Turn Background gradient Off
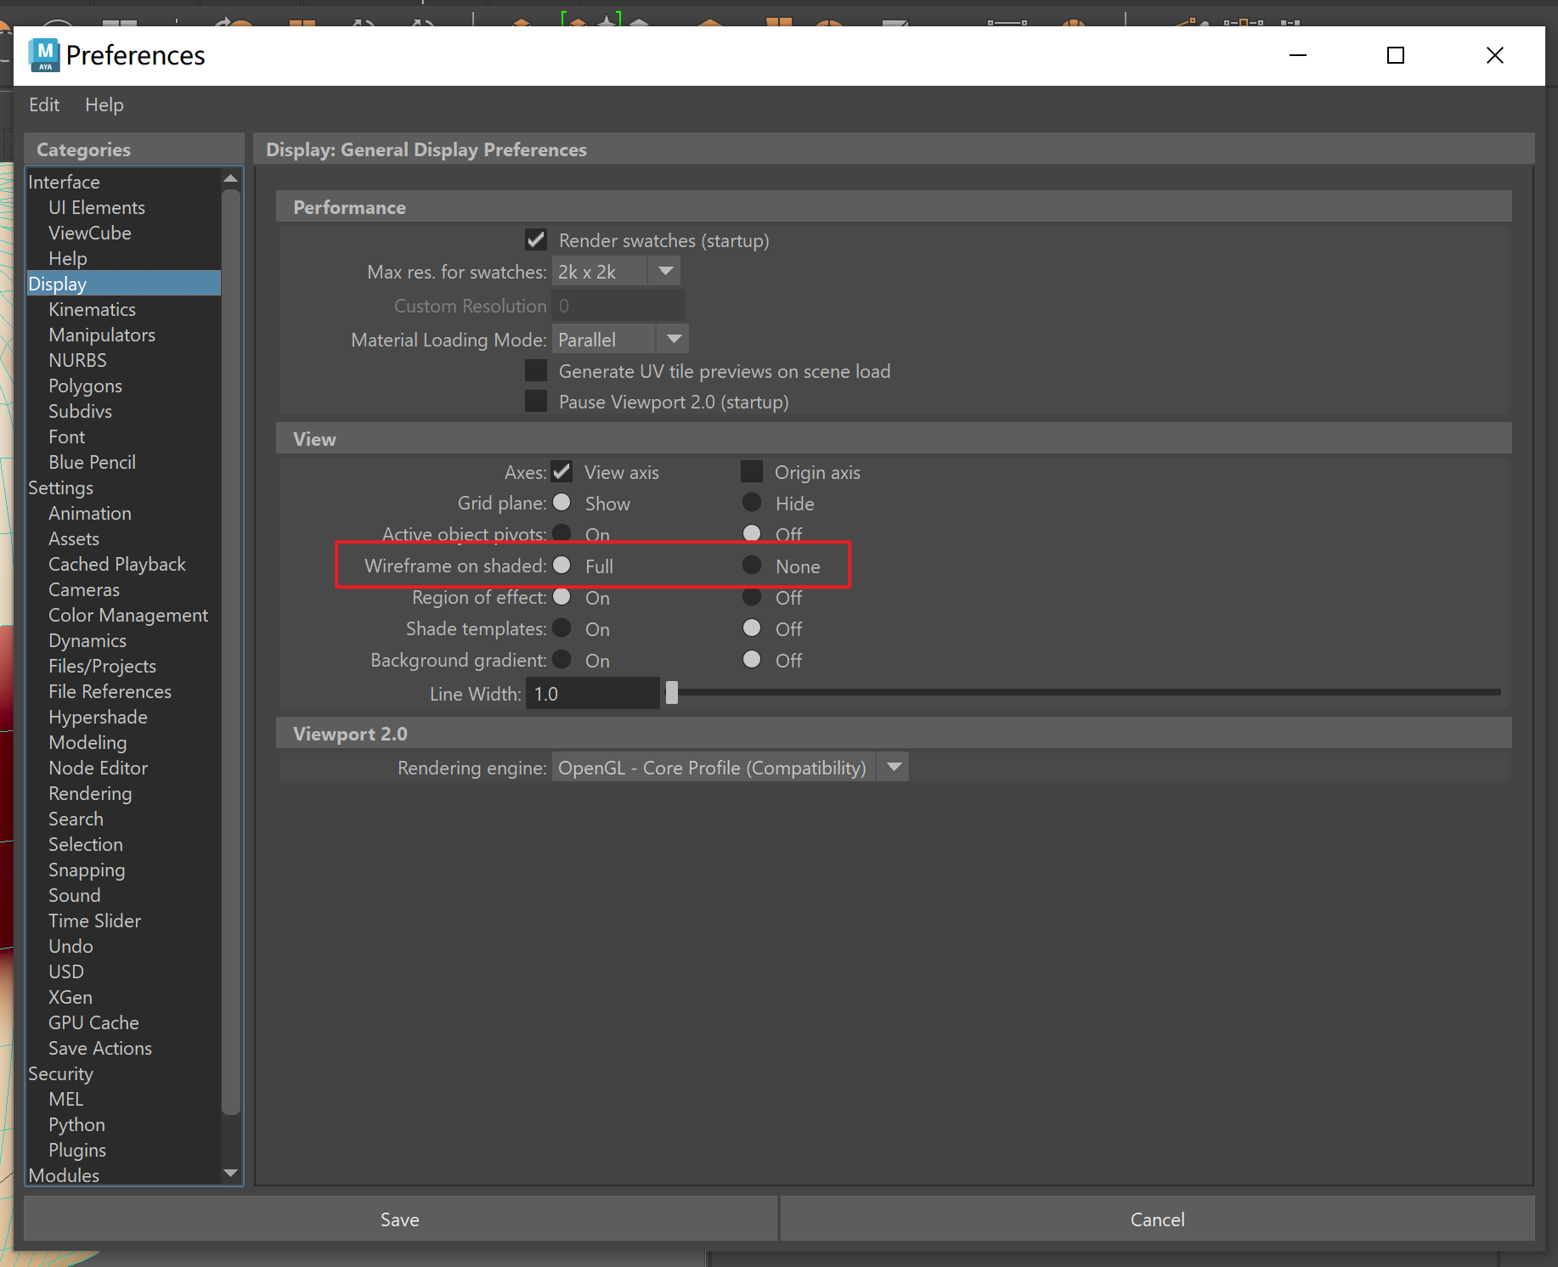 (752, 660)
